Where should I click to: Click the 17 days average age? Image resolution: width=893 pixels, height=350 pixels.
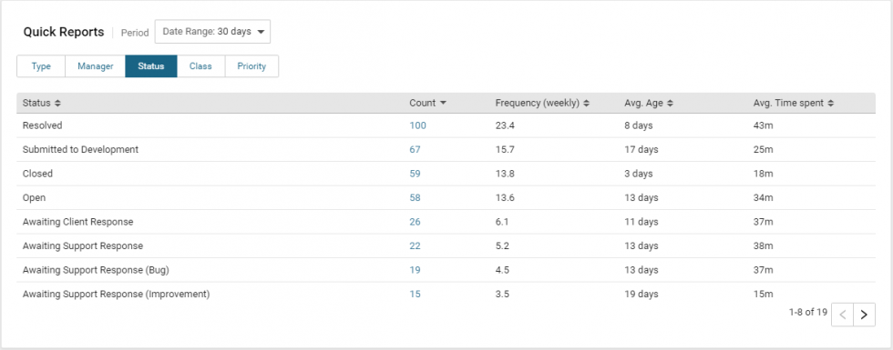tap(642, 149)
